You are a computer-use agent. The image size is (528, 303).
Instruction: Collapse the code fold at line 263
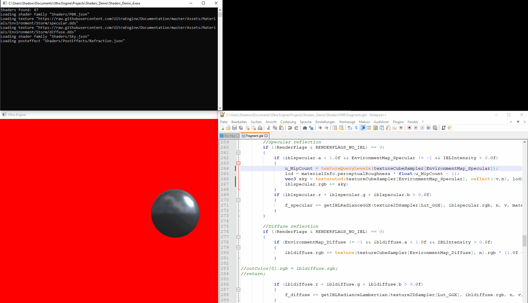(x=238, y=163)
